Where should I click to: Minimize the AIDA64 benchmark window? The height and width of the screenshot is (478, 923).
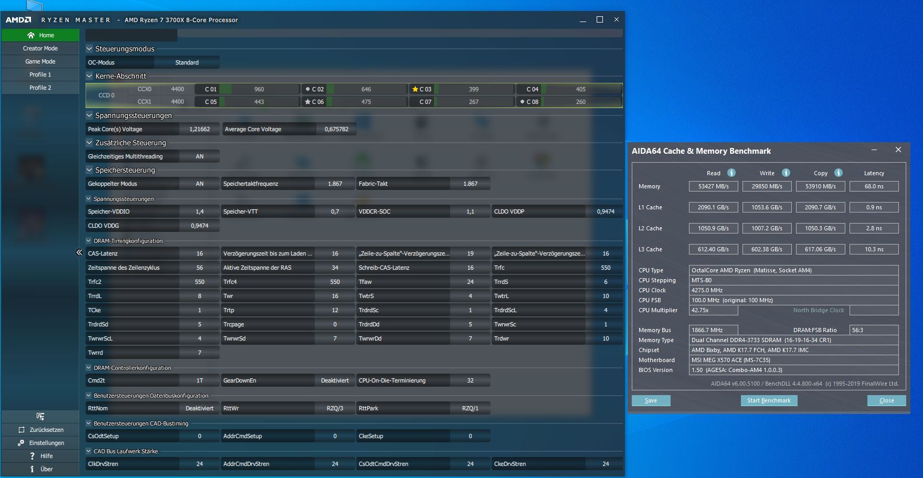(x=874, y=150)
